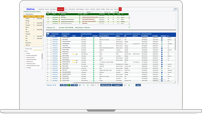Click the Attach To Vacancy button
The height and width of the screenshot is (114, 202).
tap(106, 85)
